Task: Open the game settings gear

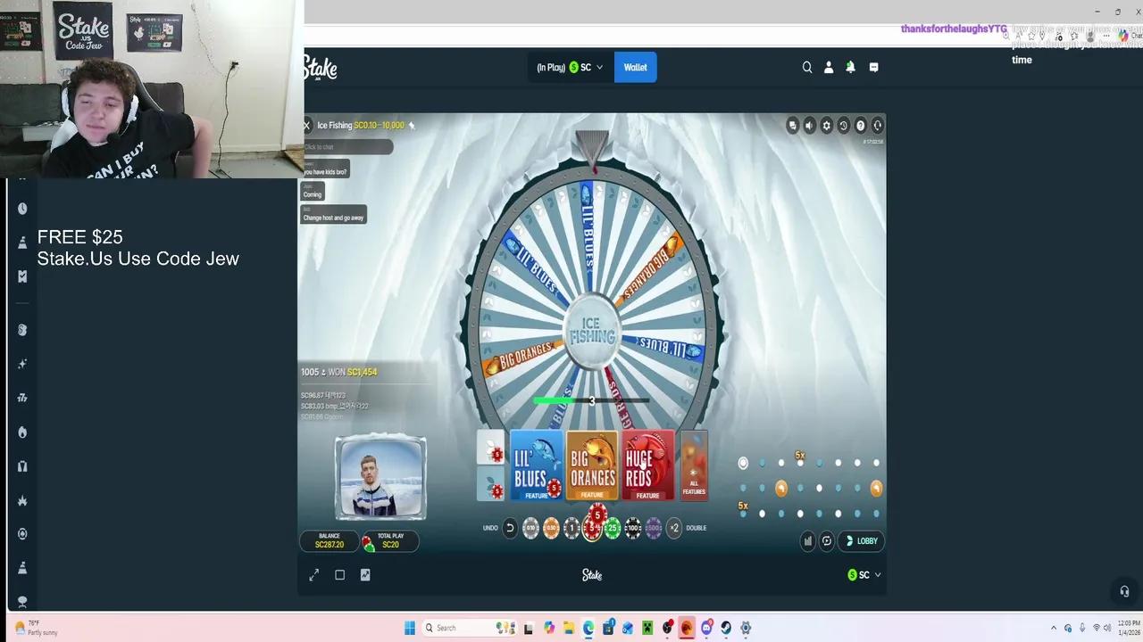Action: [826, 126]
